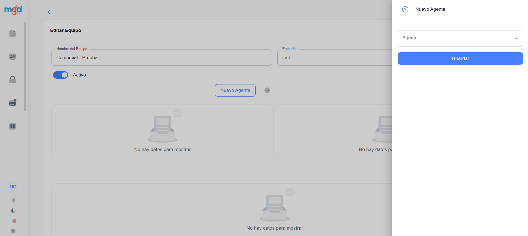Open the padlock password sidebar icon

pos(13,80)
